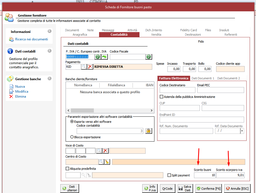Select Blocca esportazione radio option

pyautogui.click(x=72, y=137)
